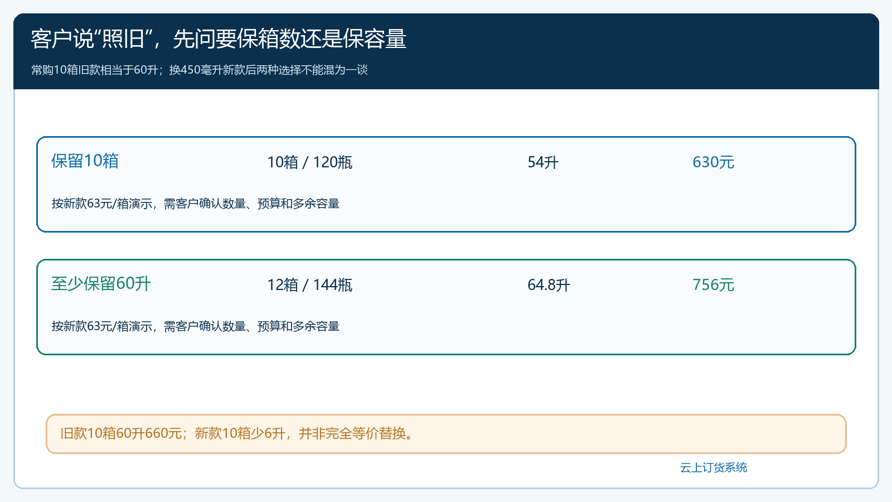Click the title 客户说"照旧"，先问要保箱数还是保容量
Screen dimensions: 892x502
(219, 39)
